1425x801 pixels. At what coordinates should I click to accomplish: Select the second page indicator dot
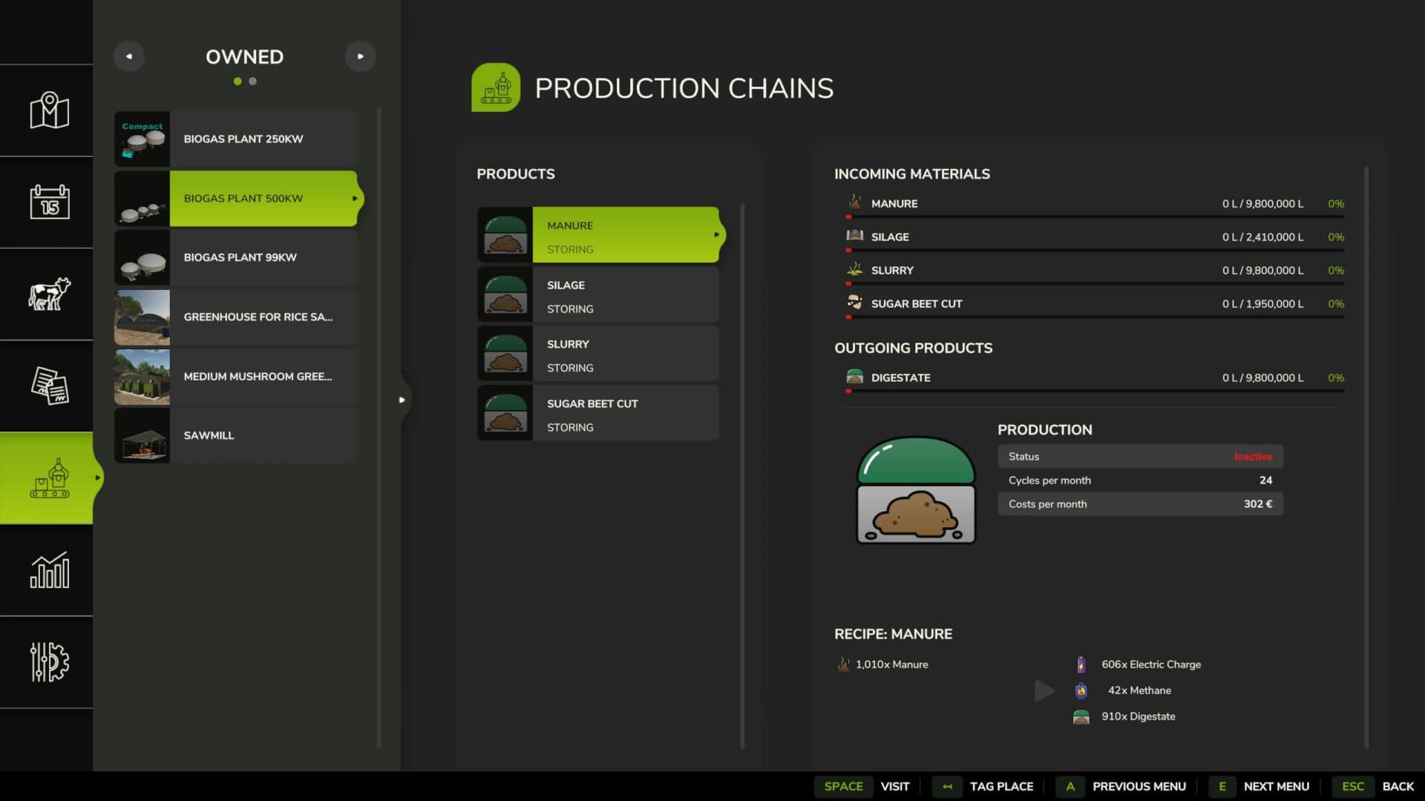tap(253, 81)
